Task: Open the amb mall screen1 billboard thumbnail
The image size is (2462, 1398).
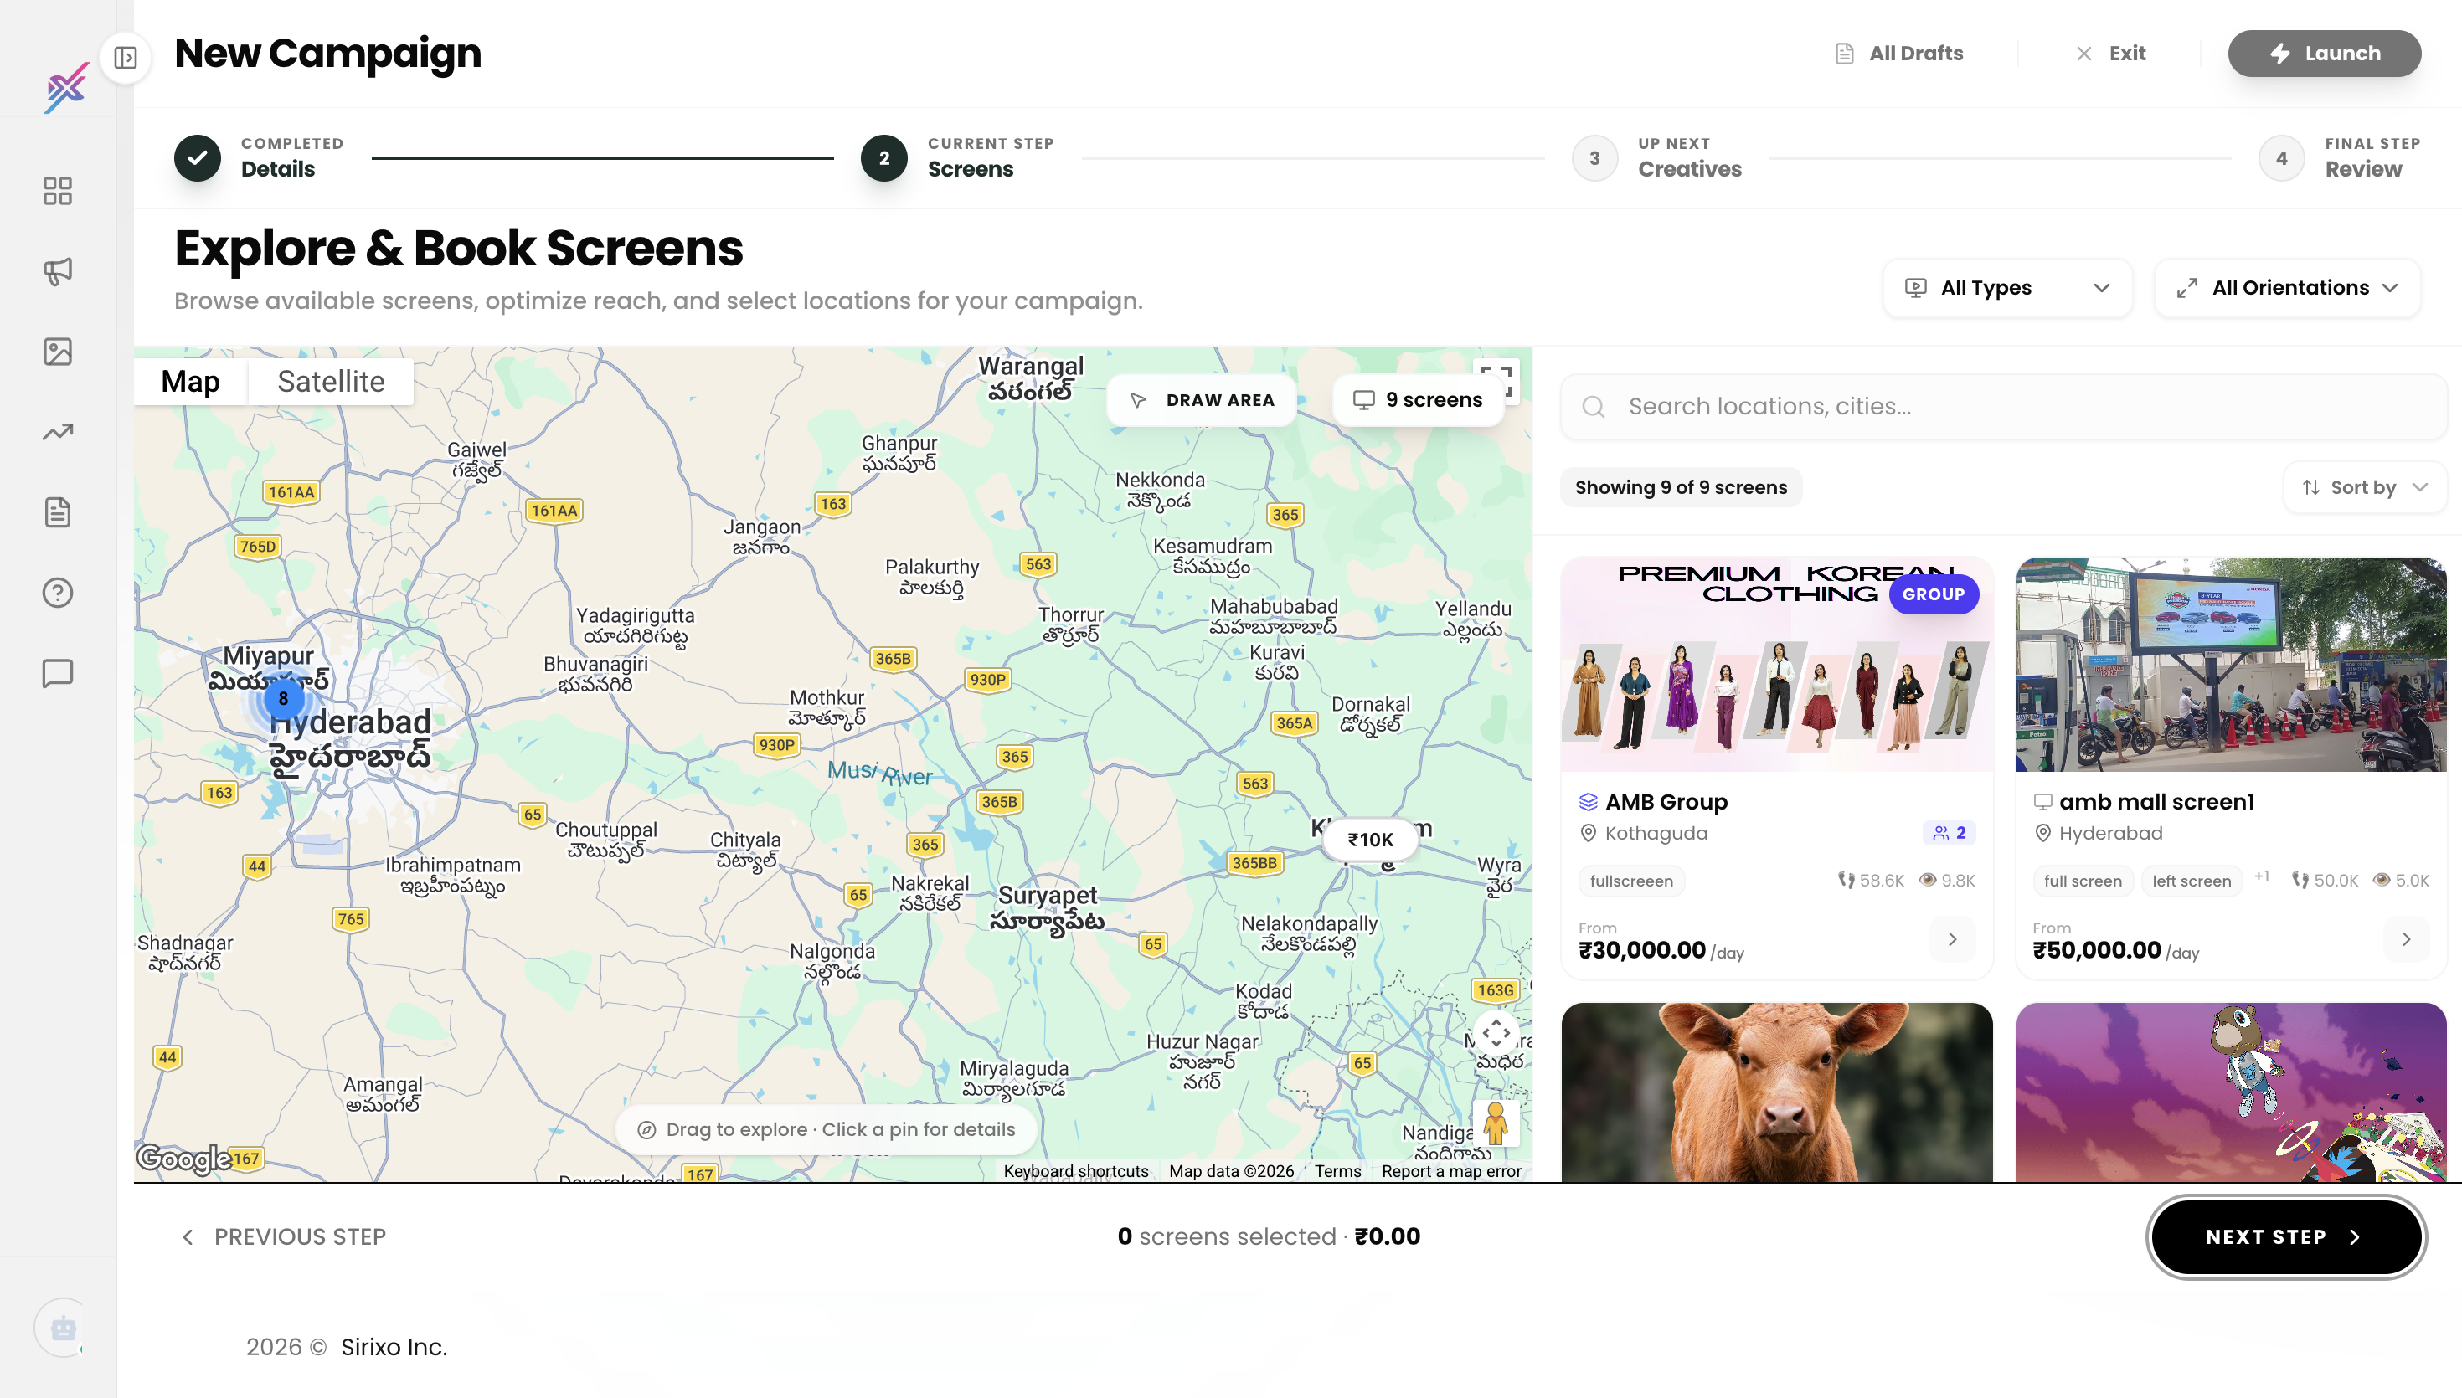Action: click(x=2232, y=665)
